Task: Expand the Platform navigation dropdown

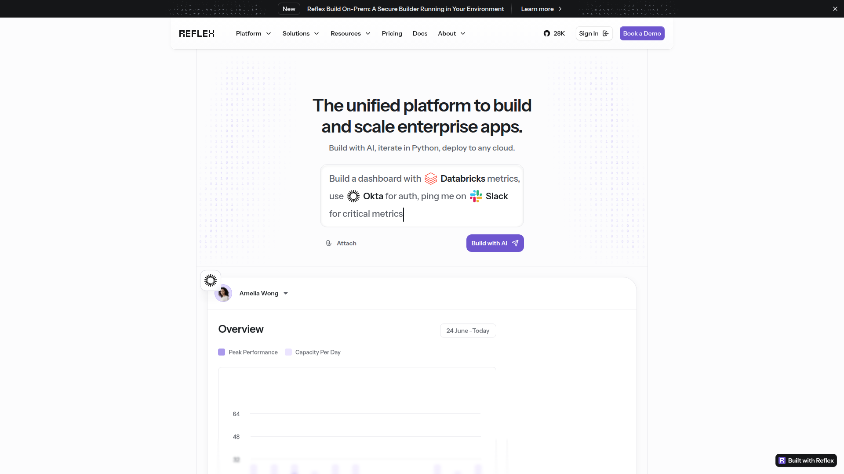Action: click(253, 34)
